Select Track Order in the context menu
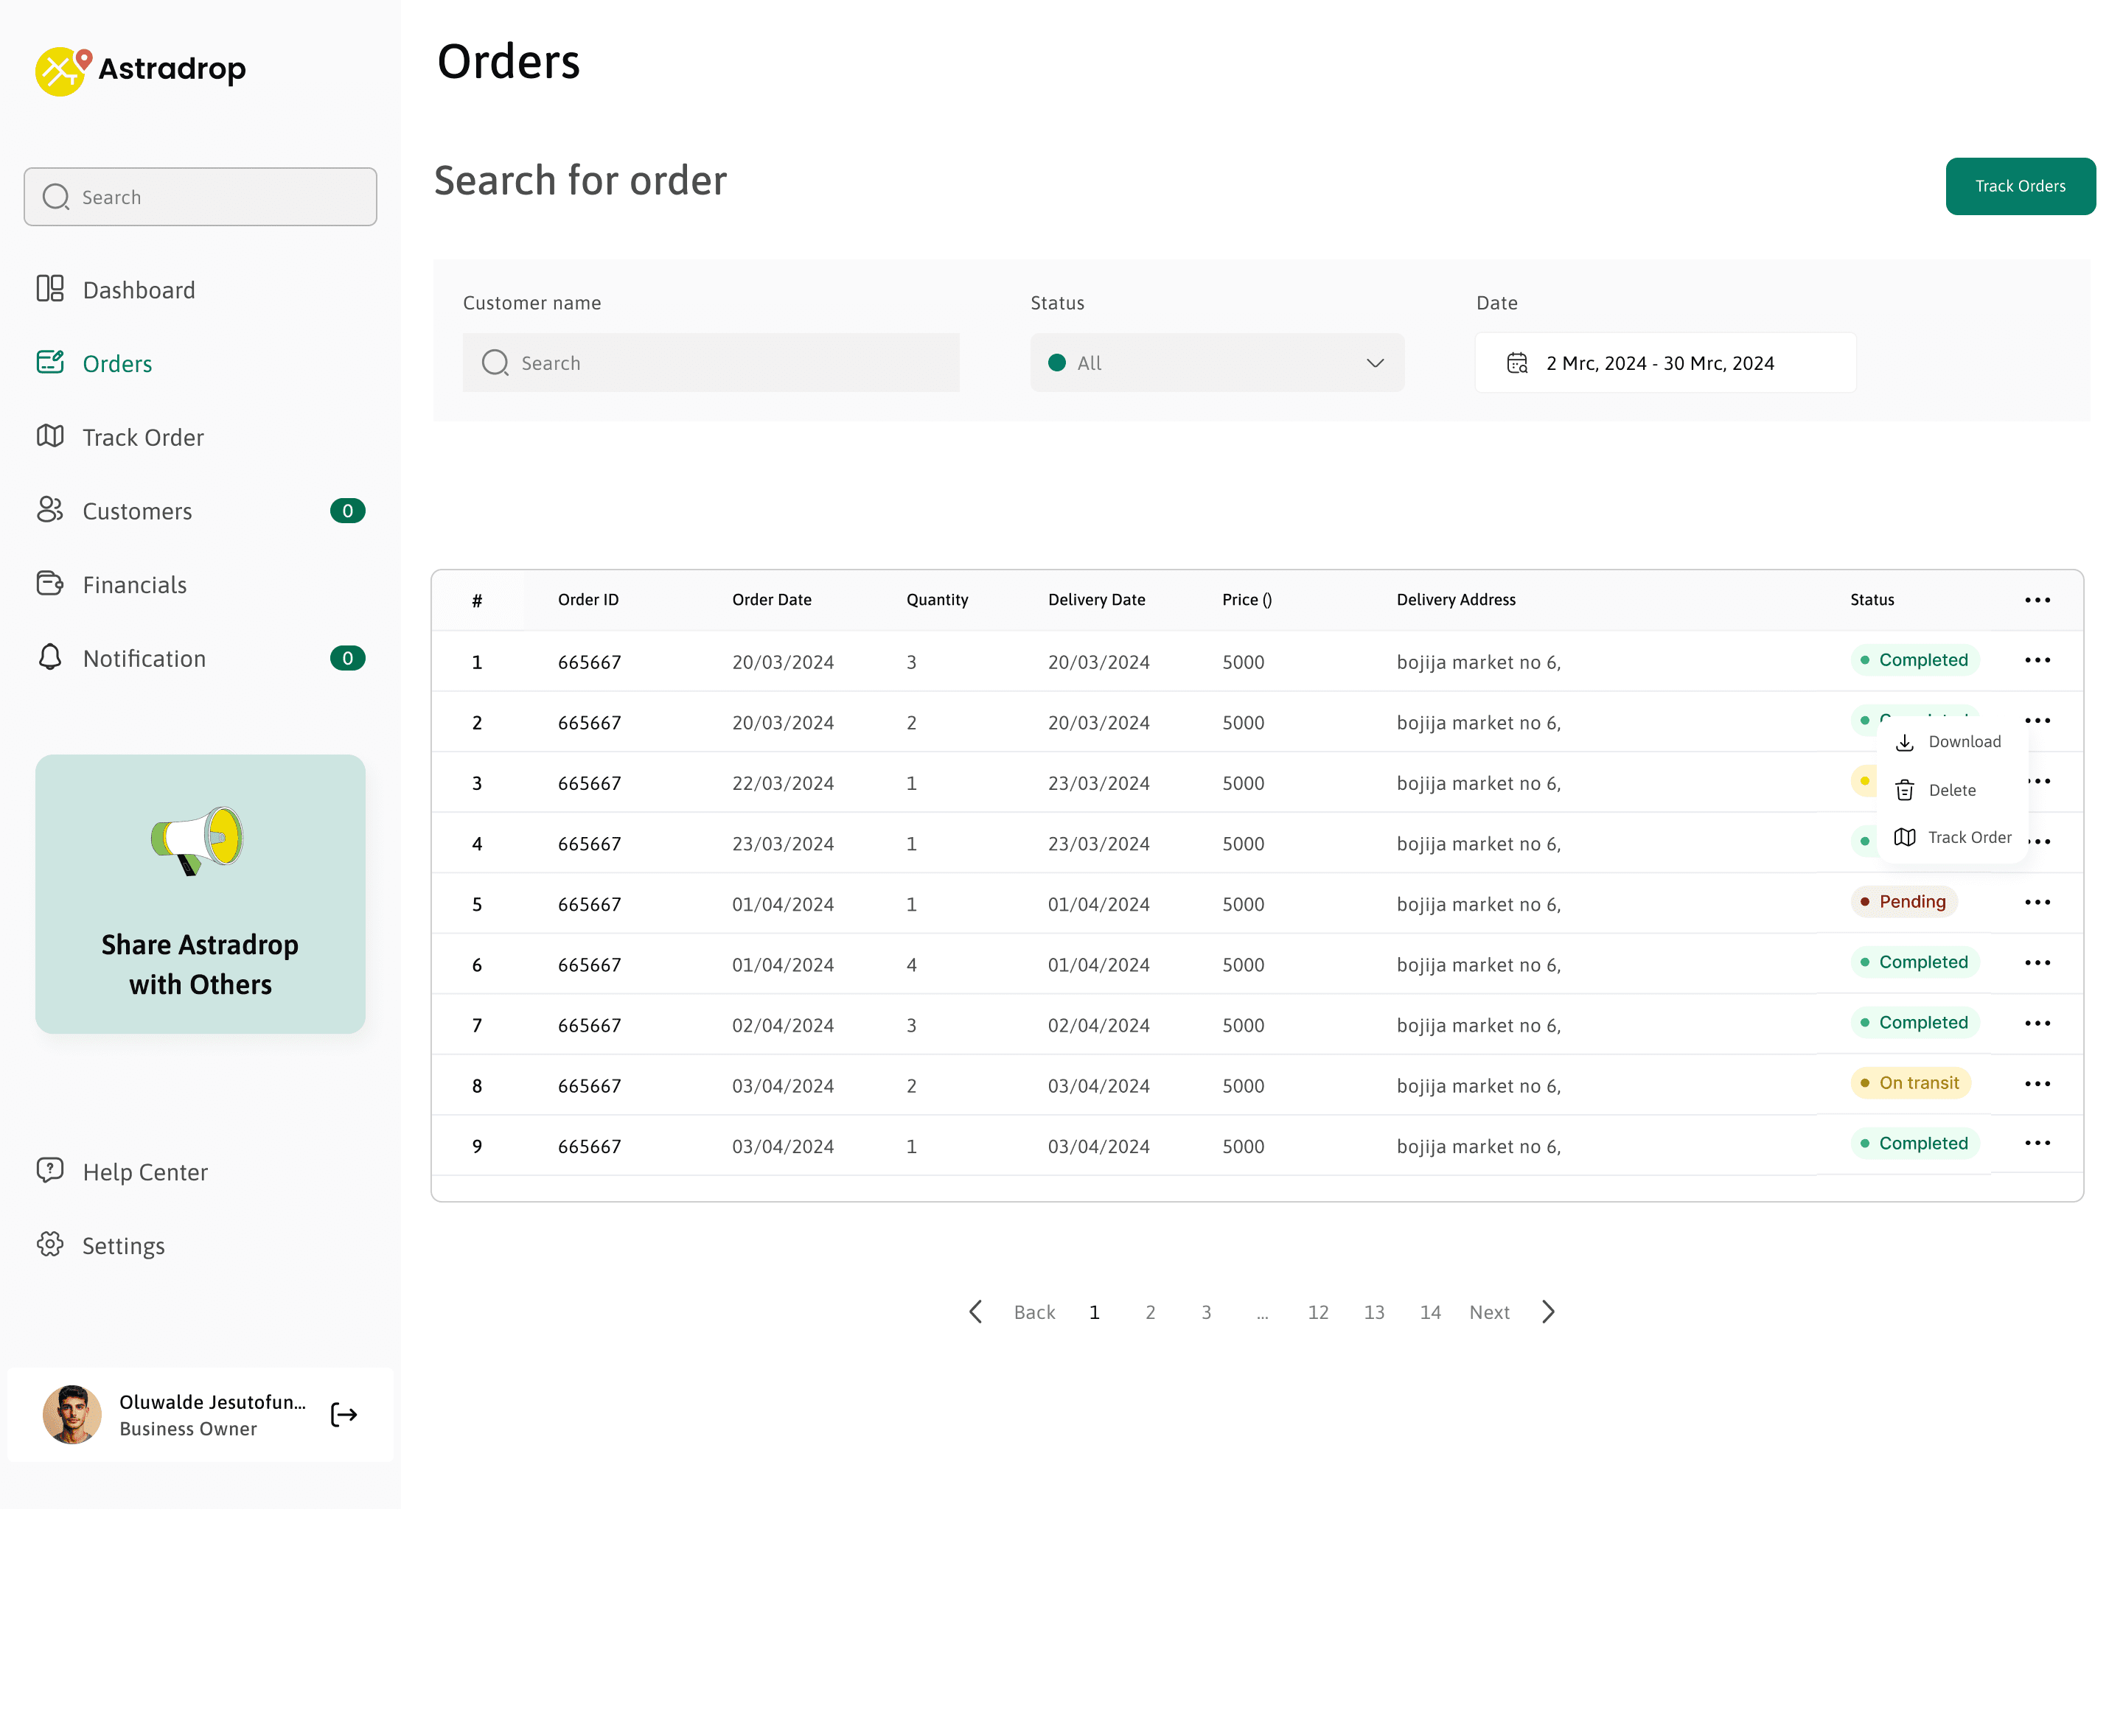2123x1736 pixels. (1968, 837)
